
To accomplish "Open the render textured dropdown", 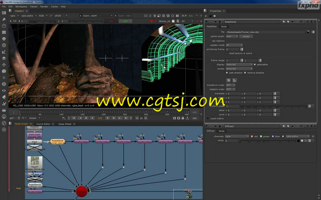I will click(x=239, y=69).
